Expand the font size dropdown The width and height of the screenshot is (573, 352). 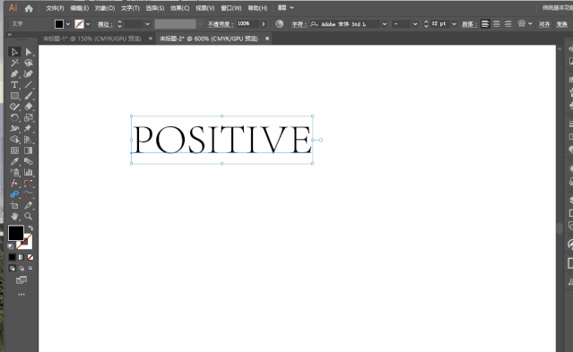[x=454, y=24]
